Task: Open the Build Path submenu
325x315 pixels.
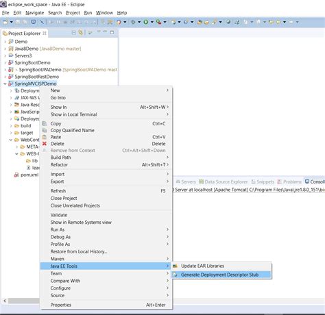Action: [106, 157]
